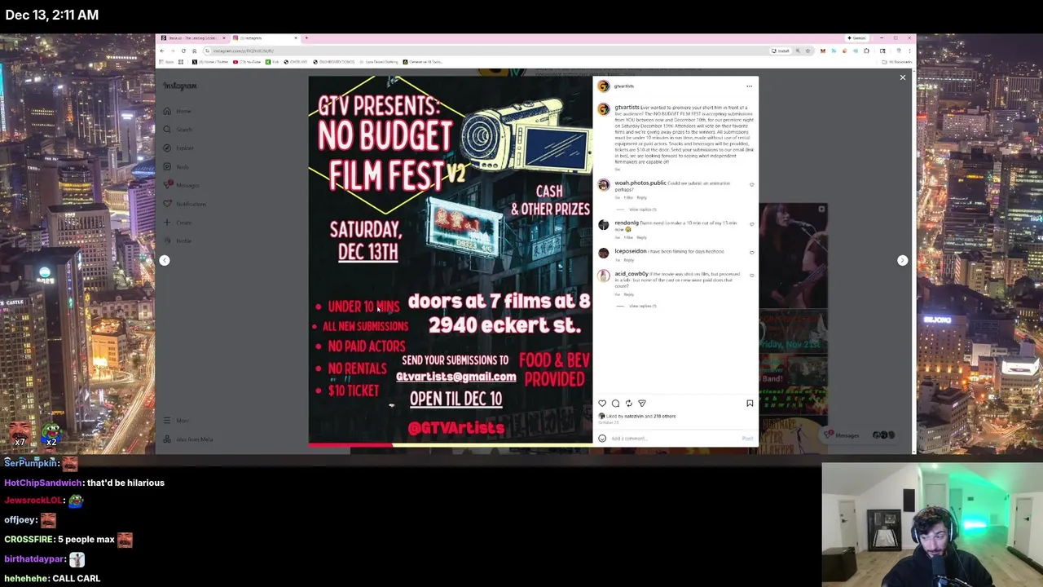Open Also from Meta link
The image size is (1043, 587).
click(188, 439)
